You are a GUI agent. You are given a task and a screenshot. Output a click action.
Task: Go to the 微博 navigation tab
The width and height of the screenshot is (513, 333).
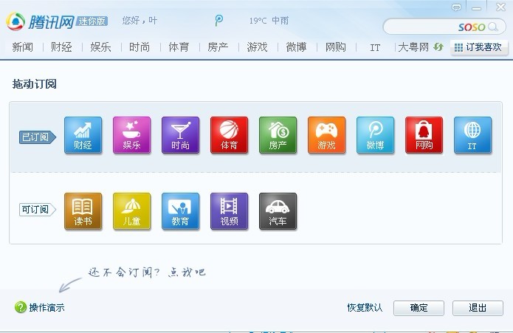click(296, 47)
